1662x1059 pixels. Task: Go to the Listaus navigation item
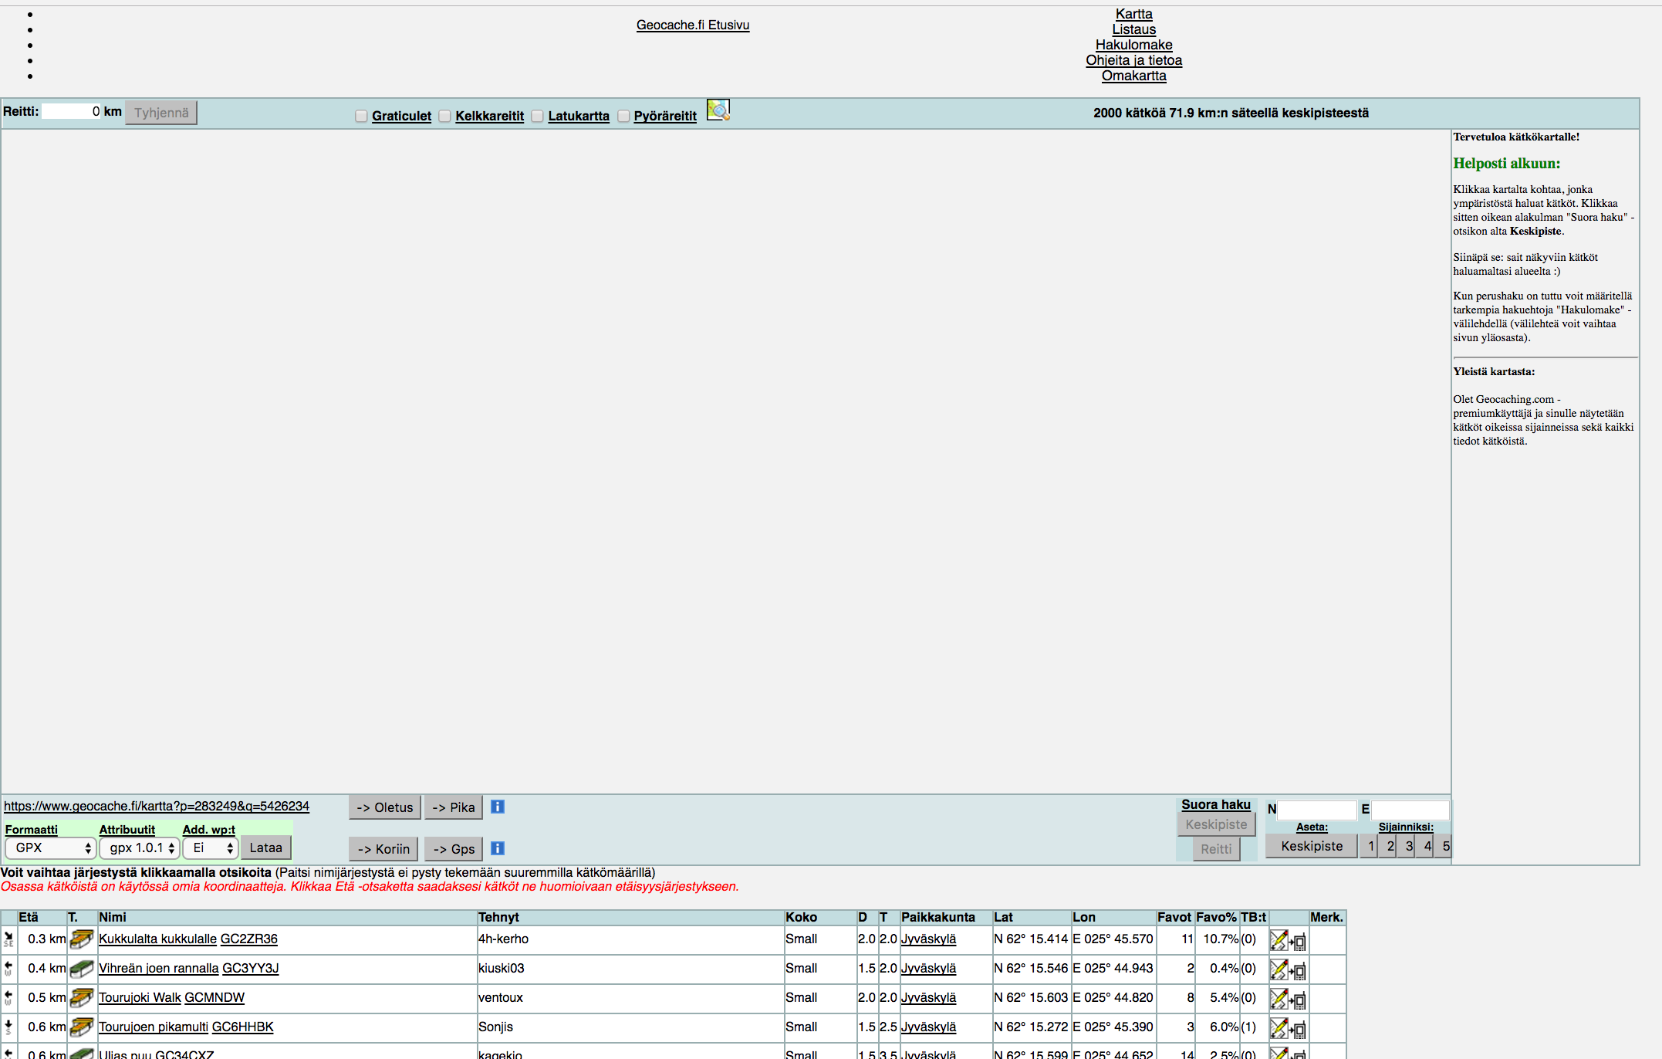coord(1133,29)
